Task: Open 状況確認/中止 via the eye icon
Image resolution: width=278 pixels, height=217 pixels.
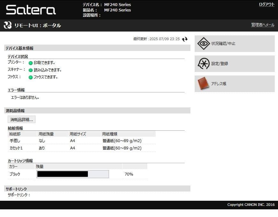Action: pyautogui.click(x=204, y=44)
